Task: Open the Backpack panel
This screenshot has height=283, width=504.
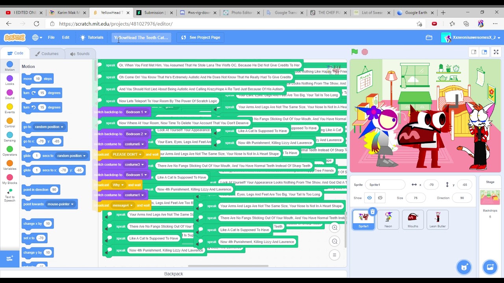Action: pos(174,274)
